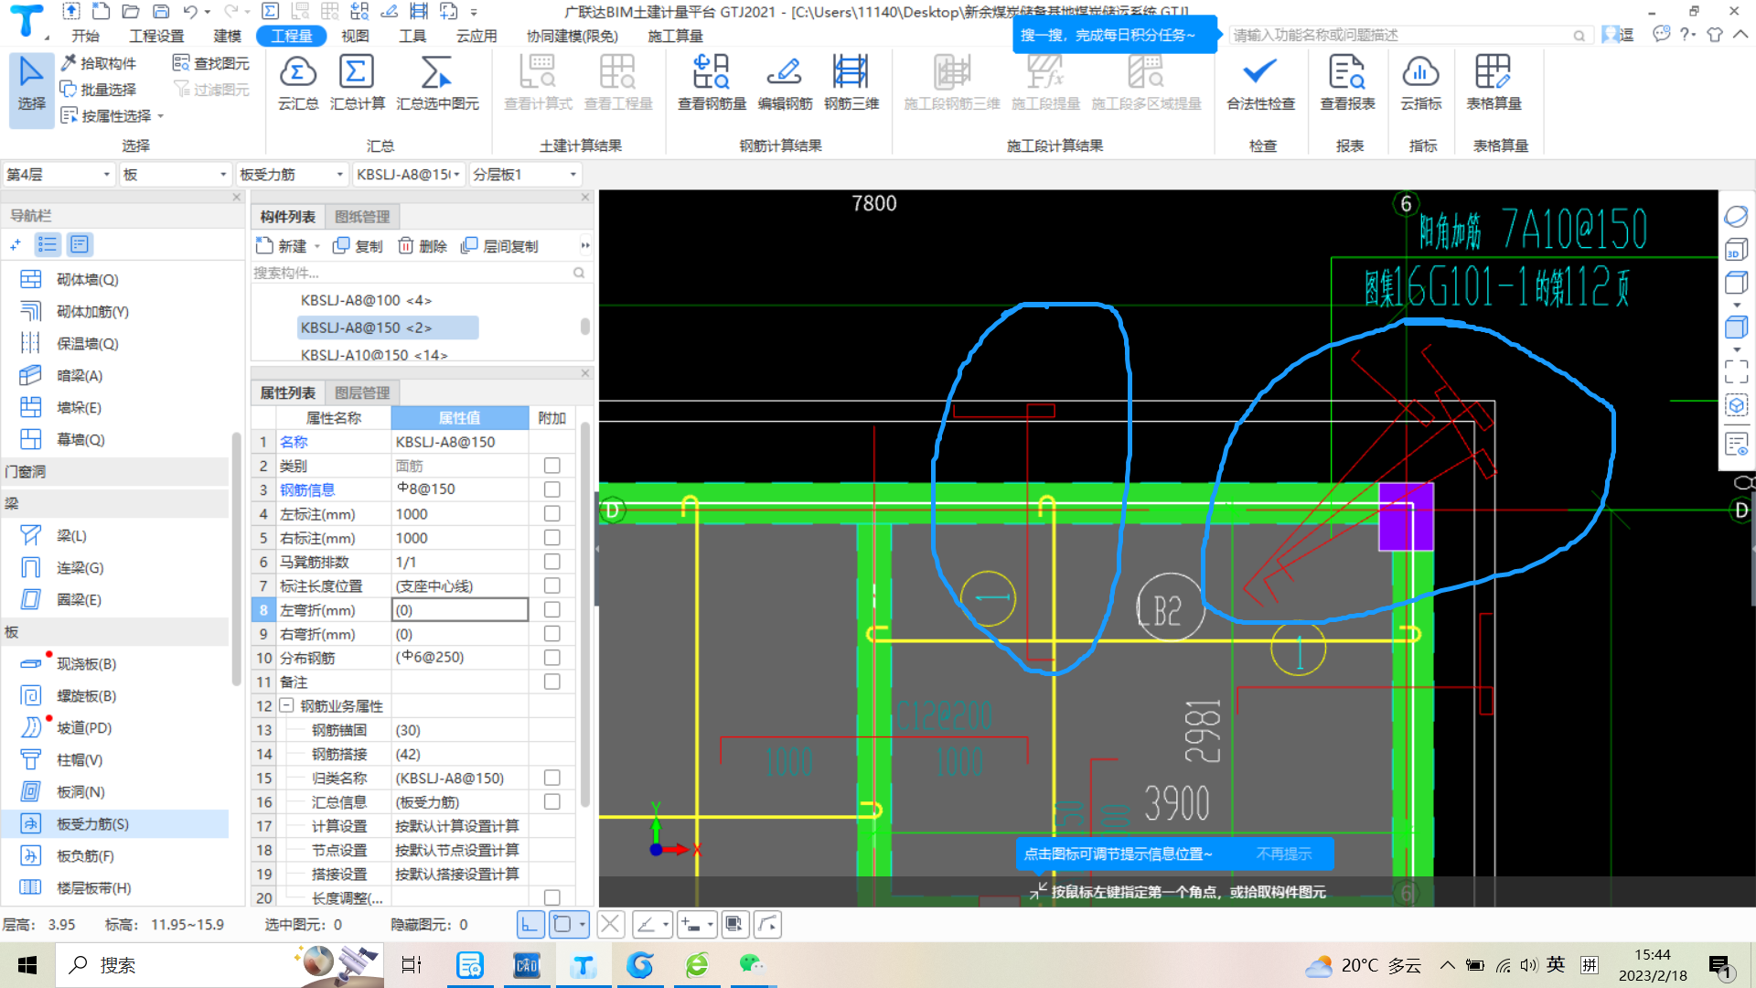This screenshot has height=988, width=1756.
Task: Click the 左弯折(mm) value field
Action: [460, 610]
